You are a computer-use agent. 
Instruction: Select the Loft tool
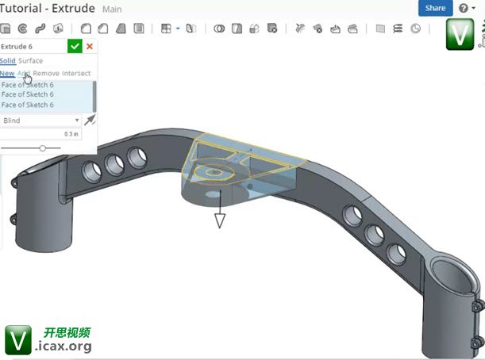58,29
